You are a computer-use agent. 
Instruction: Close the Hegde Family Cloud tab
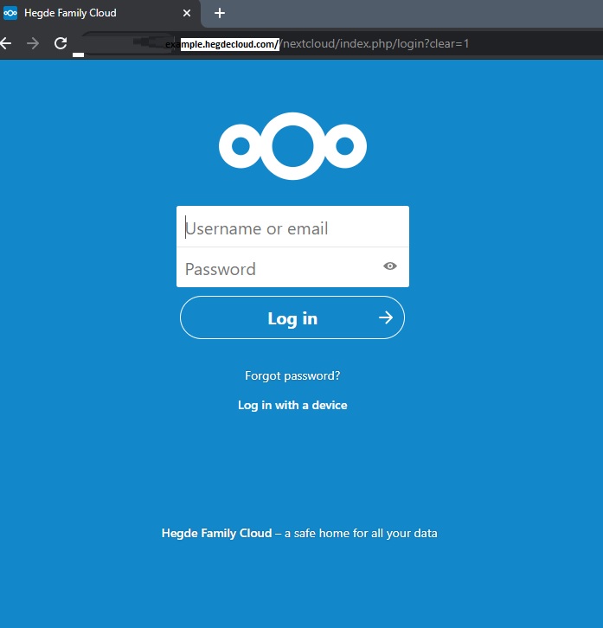tap(187, 13)
